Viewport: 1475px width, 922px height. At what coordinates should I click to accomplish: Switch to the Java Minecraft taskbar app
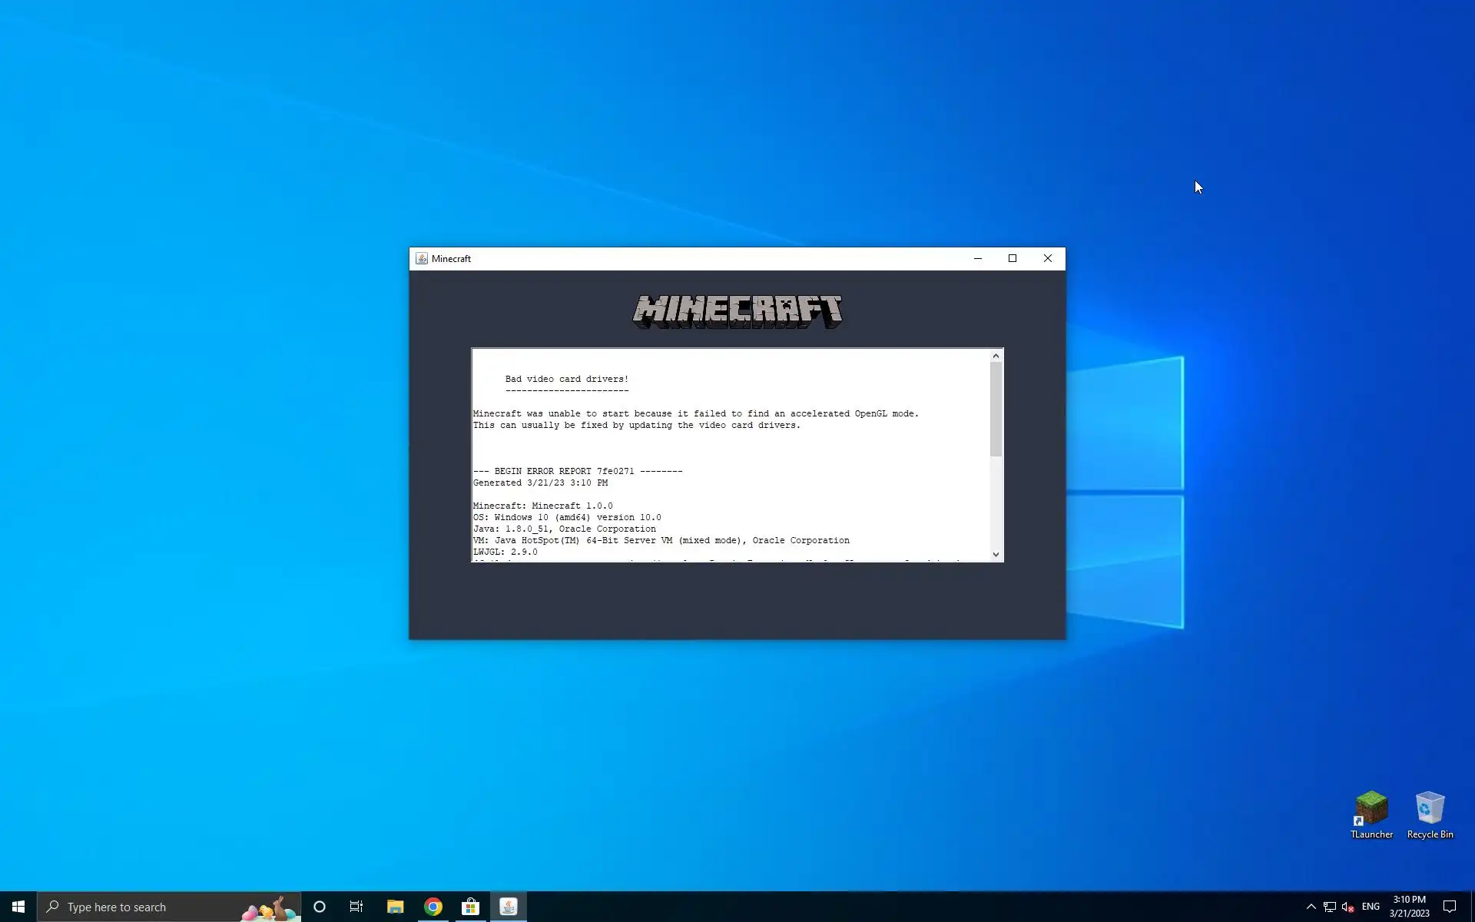(509, 907)
